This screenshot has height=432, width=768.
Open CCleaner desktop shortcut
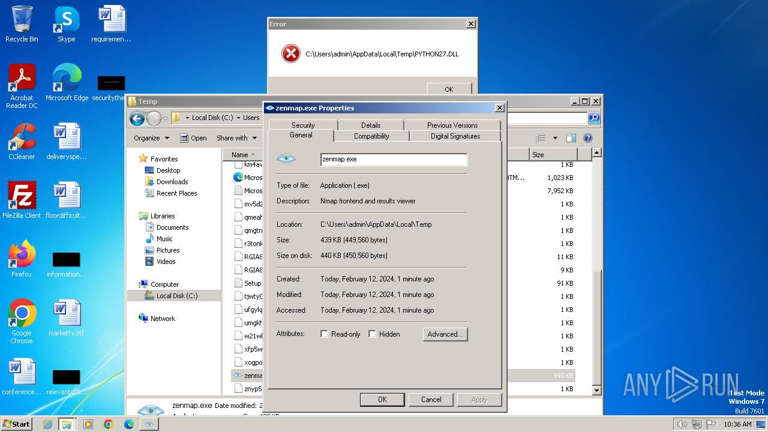[22, 142]
